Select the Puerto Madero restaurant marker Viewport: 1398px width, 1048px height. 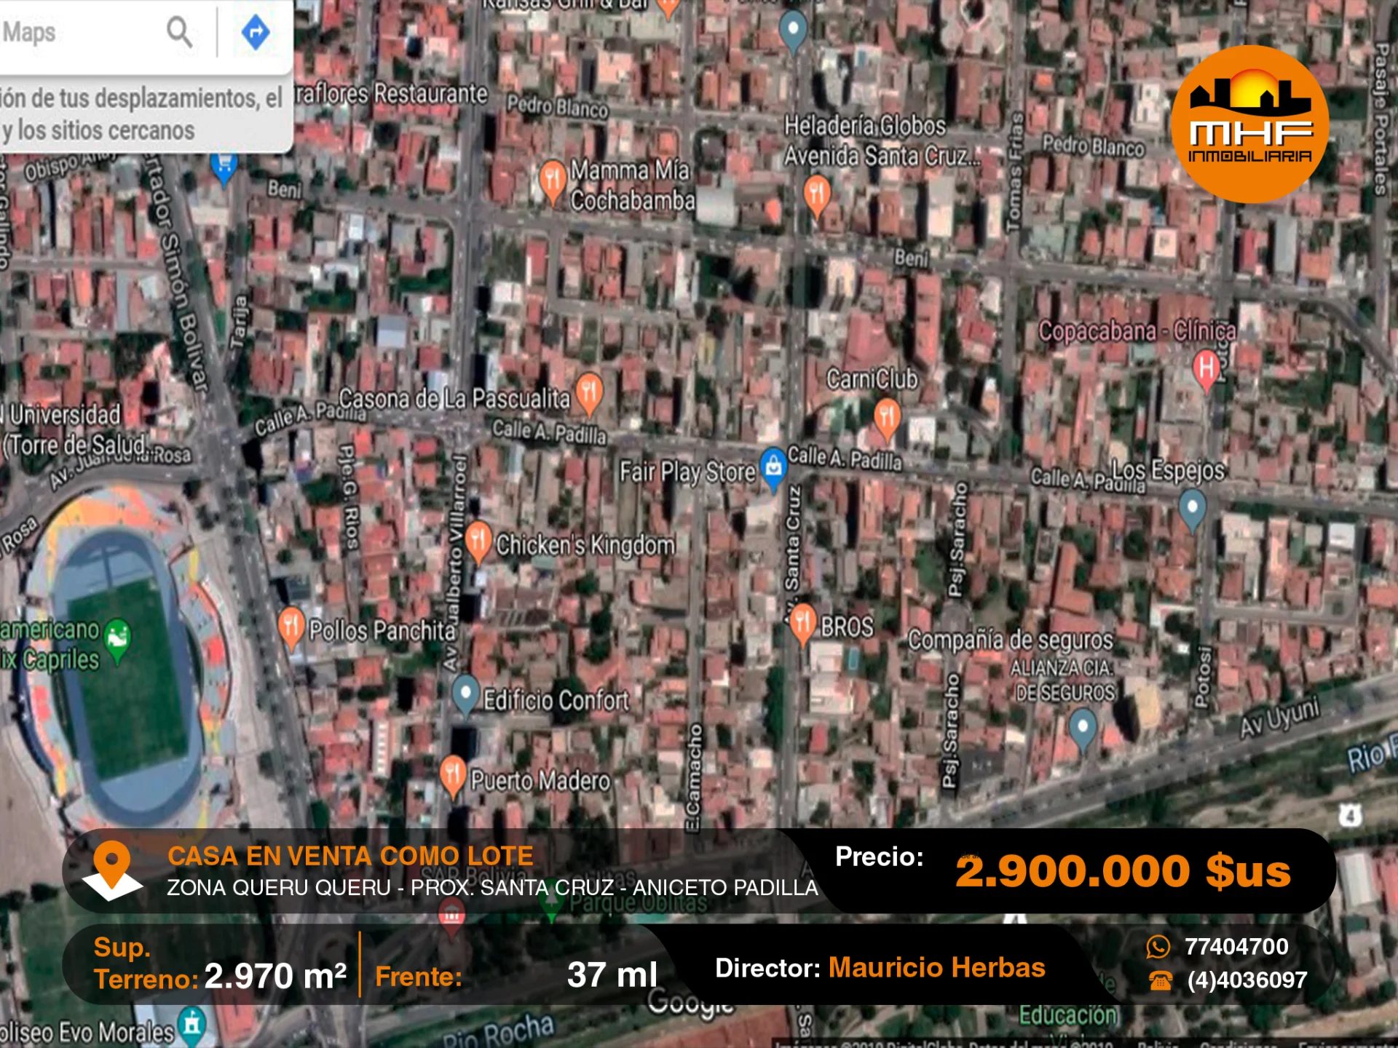pos(452,774)
